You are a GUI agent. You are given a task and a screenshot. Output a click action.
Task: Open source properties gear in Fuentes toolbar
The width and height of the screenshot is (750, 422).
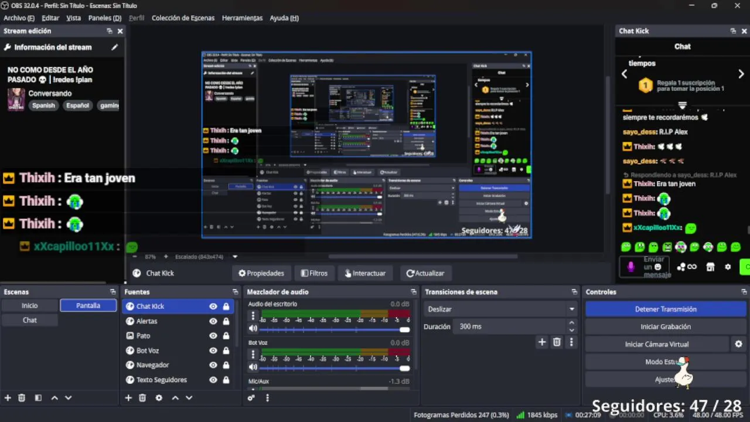click(159, 398)
